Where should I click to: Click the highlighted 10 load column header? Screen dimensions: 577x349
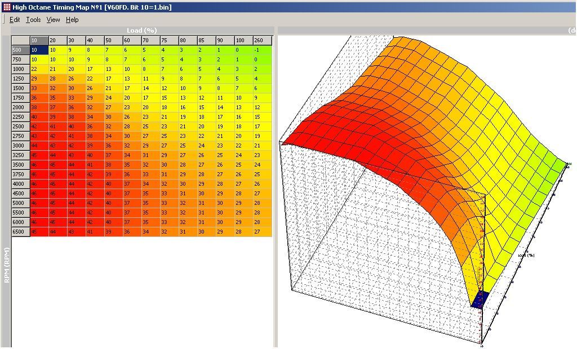[x=39, y=41]
